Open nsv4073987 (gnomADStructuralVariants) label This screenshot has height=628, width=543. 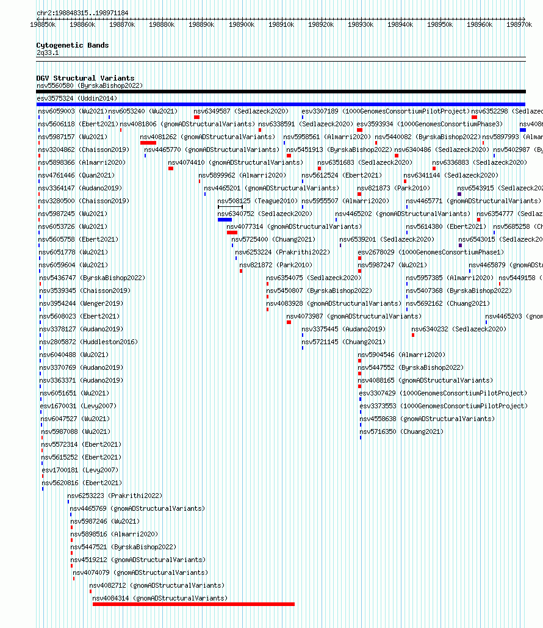click(x=354, y=316)
